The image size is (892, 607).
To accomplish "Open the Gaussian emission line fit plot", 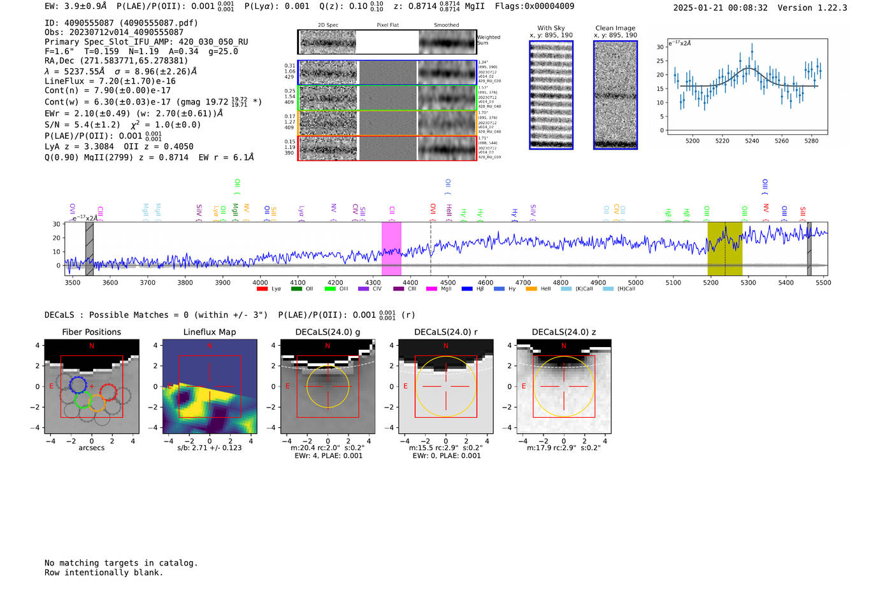I will click(x=747, y=87).
